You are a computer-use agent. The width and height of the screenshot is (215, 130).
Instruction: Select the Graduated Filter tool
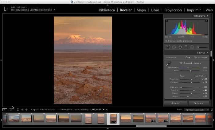(x=186, y=47)
